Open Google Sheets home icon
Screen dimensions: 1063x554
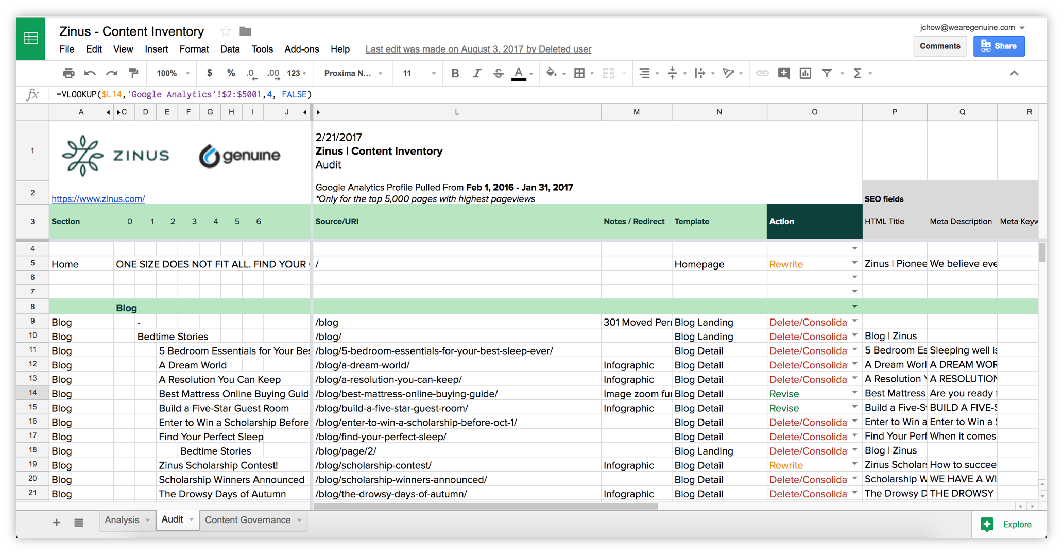[x=31, y=39]
